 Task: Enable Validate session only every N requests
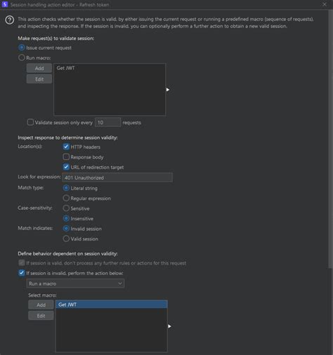pyautogui.click(x=30, y=122)
